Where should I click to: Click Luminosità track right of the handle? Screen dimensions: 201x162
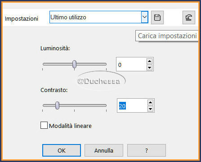pos(91,64)
